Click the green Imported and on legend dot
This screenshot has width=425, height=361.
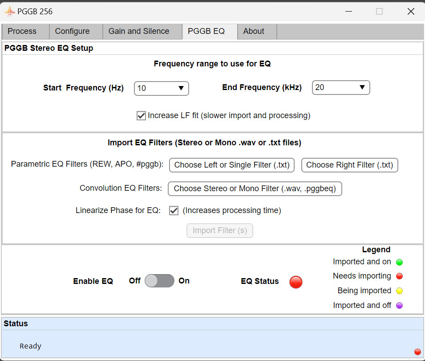[399, 262]
